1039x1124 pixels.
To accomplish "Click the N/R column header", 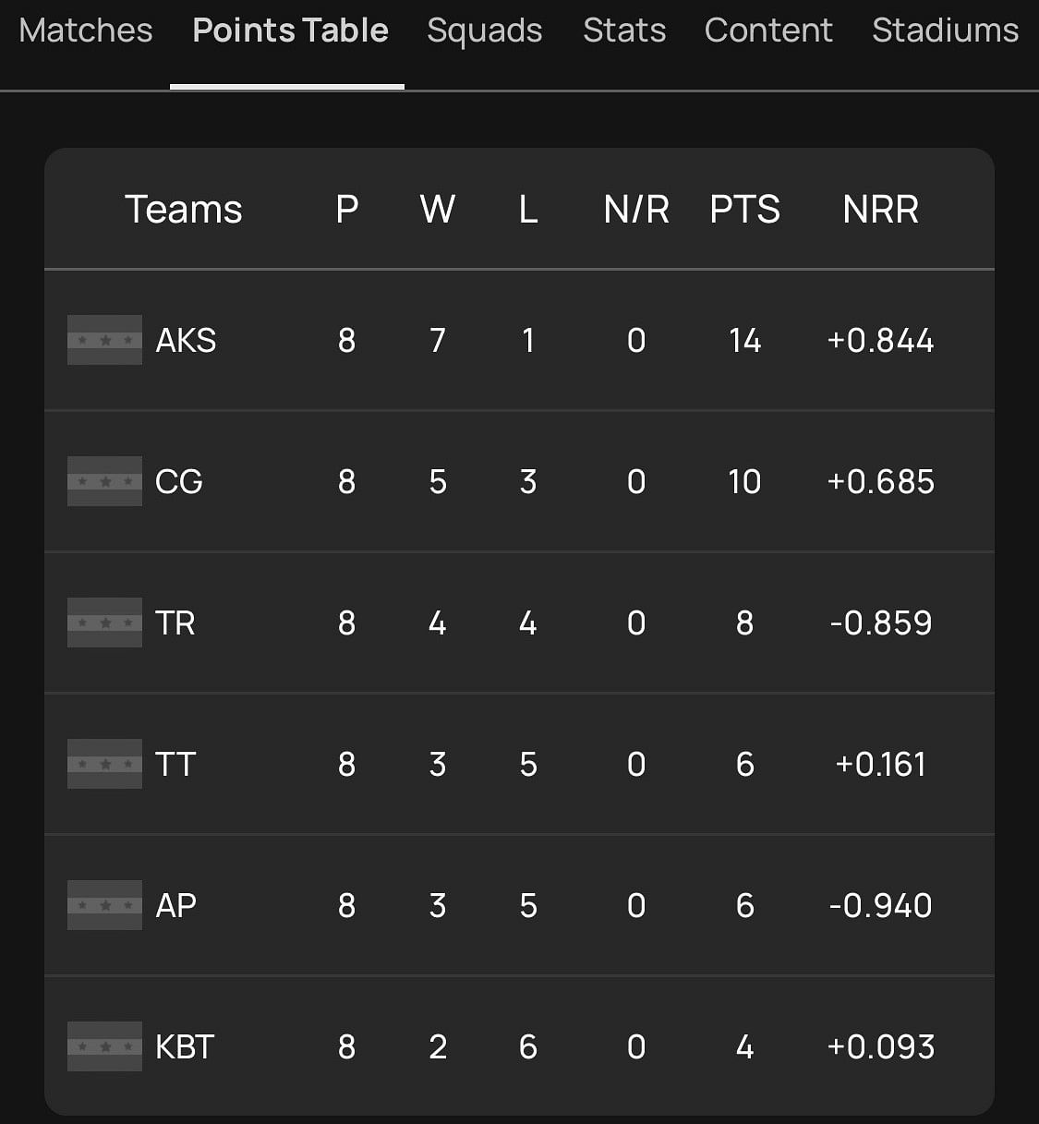I will (636, 210).
